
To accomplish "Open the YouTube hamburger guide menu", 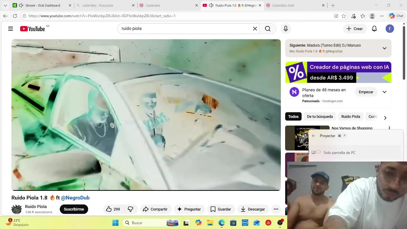I will (x=10, y=29).
